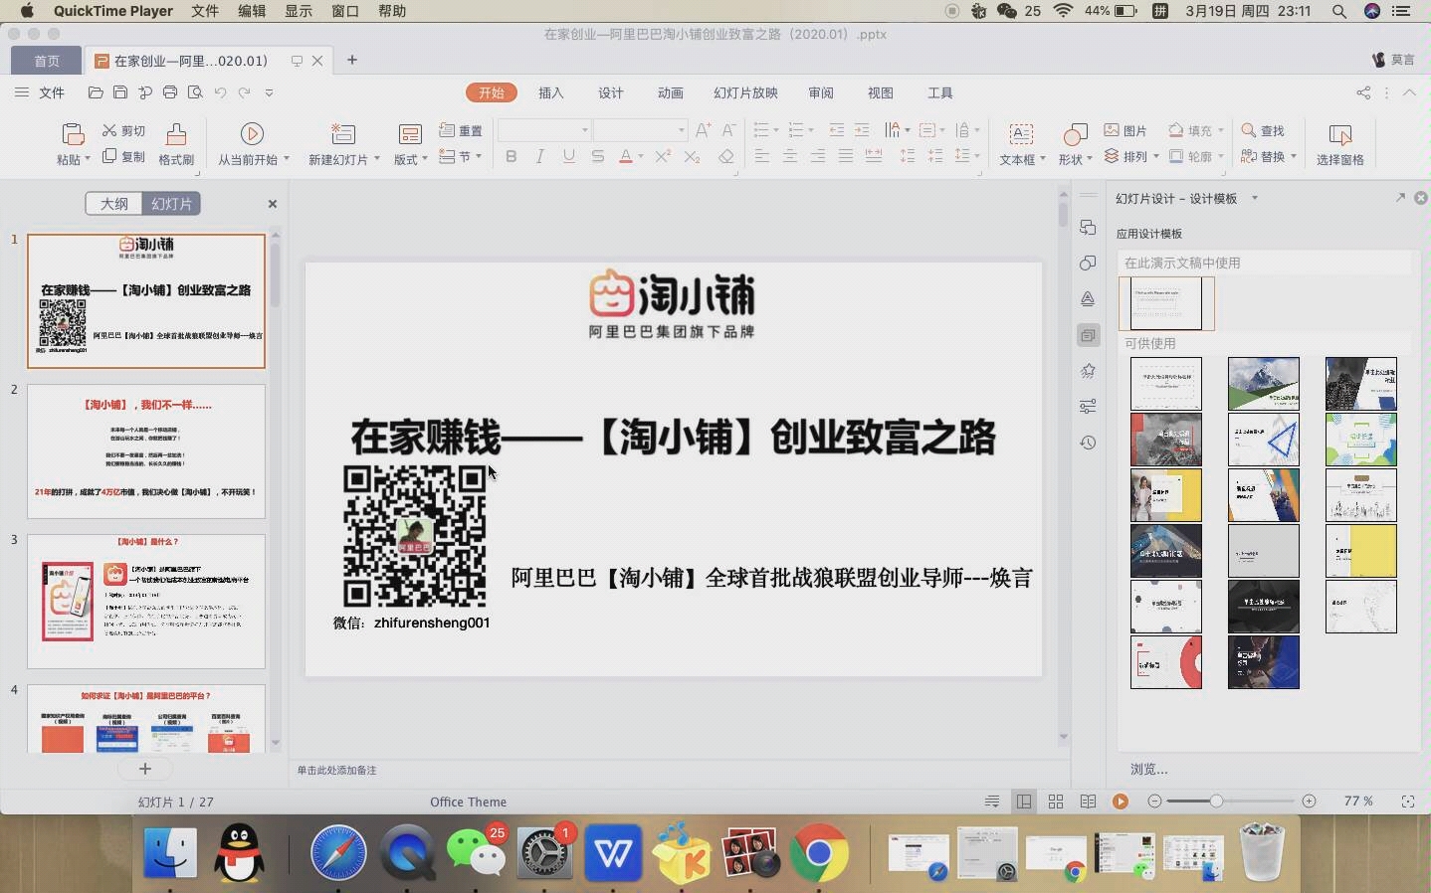The height and width of the screenshot is (893, 1431).
Task: Select slide 3 thumbnail in slide panel
Action: [x=145, y=600]
